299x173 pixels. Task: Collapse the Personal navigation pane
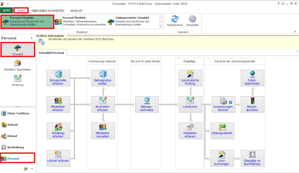point(31,38)
